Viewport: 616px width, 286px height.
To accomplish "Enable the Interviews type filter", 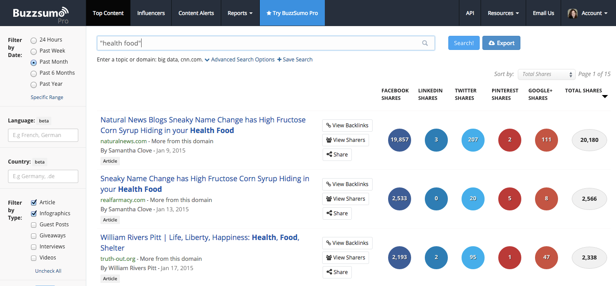I will (x=34, y=247).
